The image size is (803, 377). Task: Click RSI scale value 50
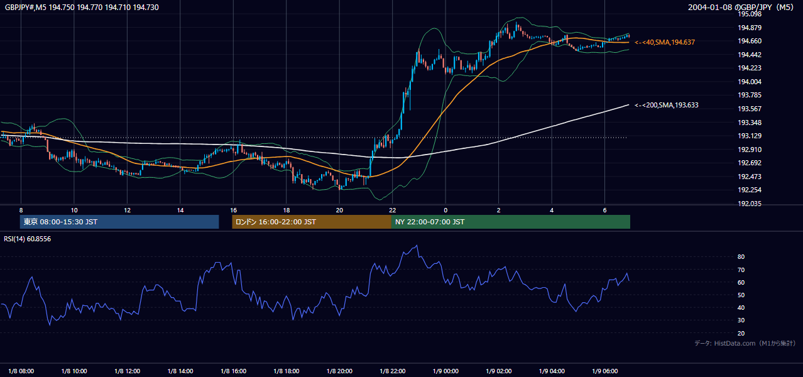(x=741, y=295)
